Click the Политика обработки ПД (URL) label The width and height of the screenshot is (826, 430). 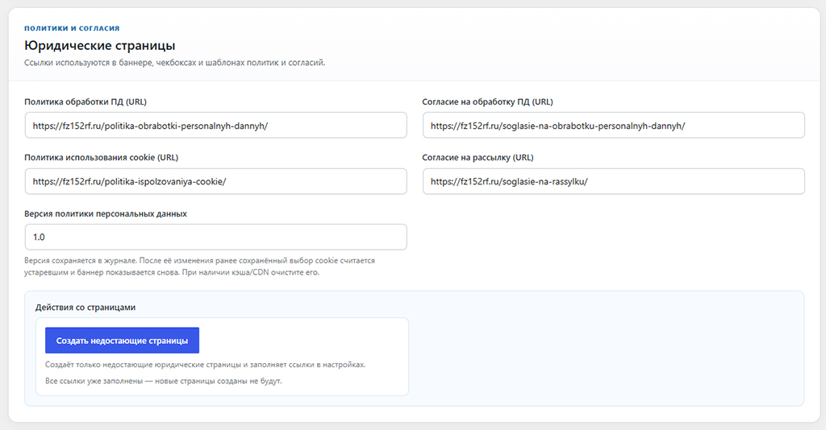pos(86,102)
